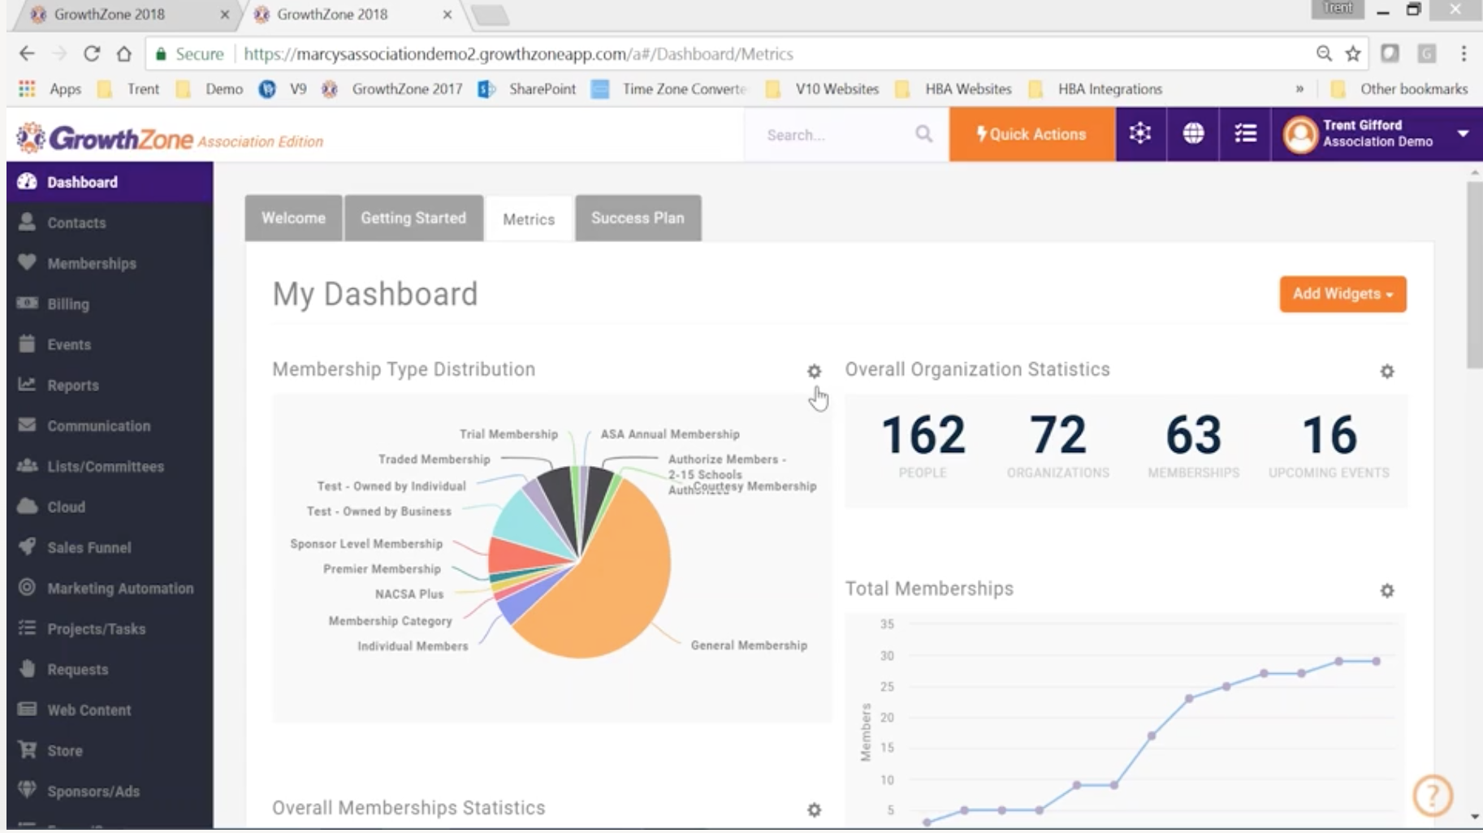Open Chrome three-dot menu
Image resolution: width=1483 pixels, height=833 pixels.
1464,54
